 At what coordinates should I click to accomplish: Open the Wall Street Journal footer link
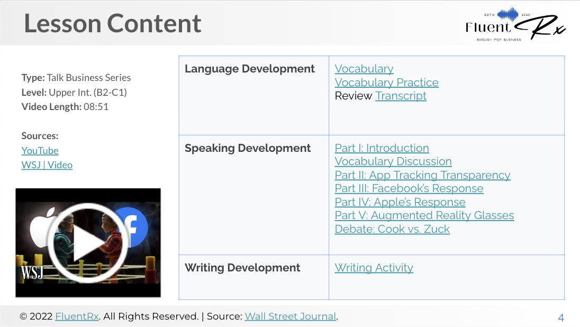[291, 316]
